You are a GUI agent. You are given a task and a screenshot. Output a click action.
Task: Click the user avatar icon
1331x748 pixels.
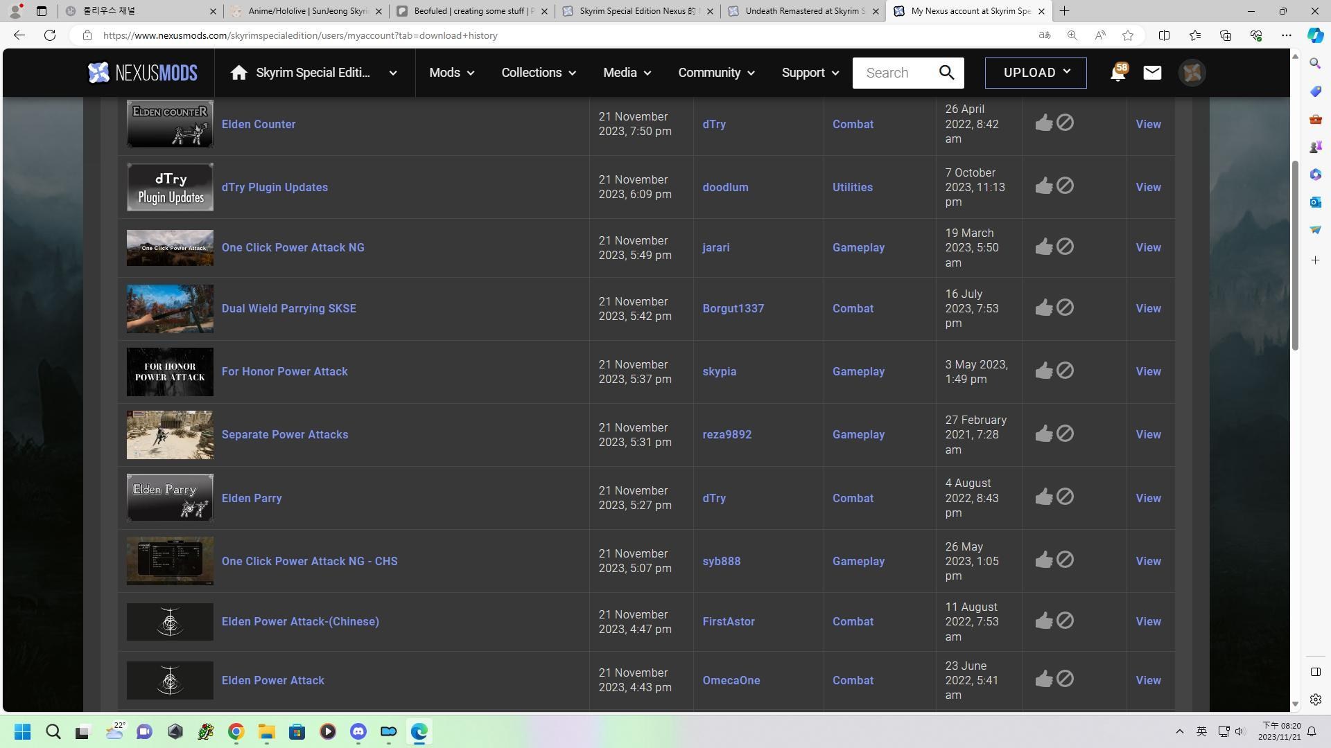(x=1192, y=73)
